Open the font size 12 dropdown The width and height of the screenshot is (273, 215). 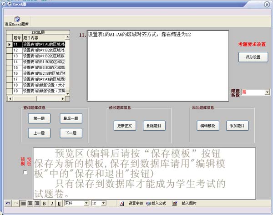pyautogui.click(x=103, y=203)
